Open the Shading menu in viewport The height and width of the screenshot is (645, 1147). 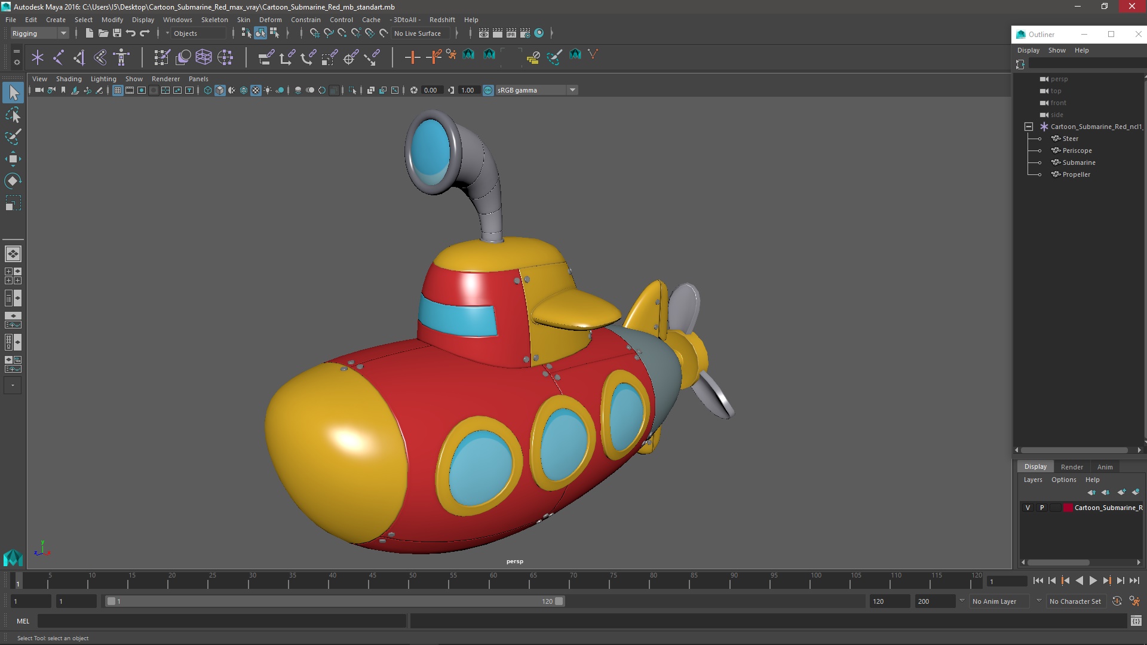pyautogui.click(x=69, y=78)
